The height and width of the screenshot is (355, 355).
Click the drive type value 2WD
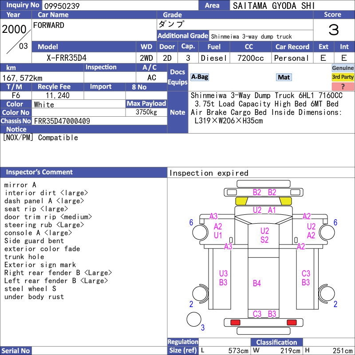pos(146,58)
